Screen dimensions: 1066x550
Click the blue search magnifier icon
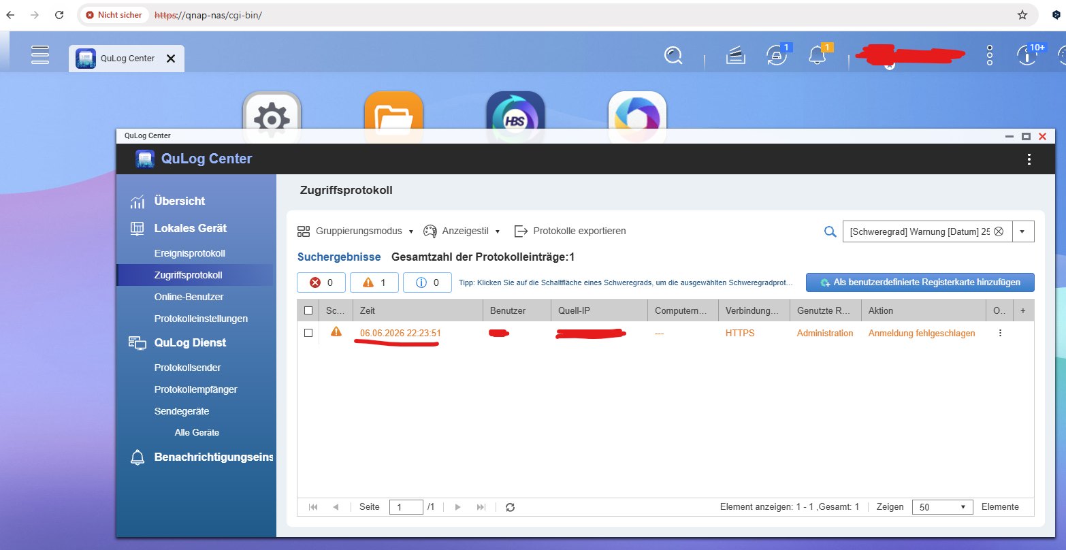click(830, 231)
